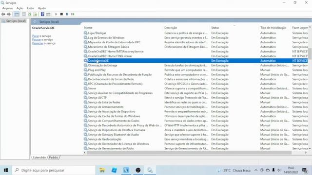This screenshot has width=312, height=175.
Task: Select the Plug and Play service
Action: [x=195, y=70]
